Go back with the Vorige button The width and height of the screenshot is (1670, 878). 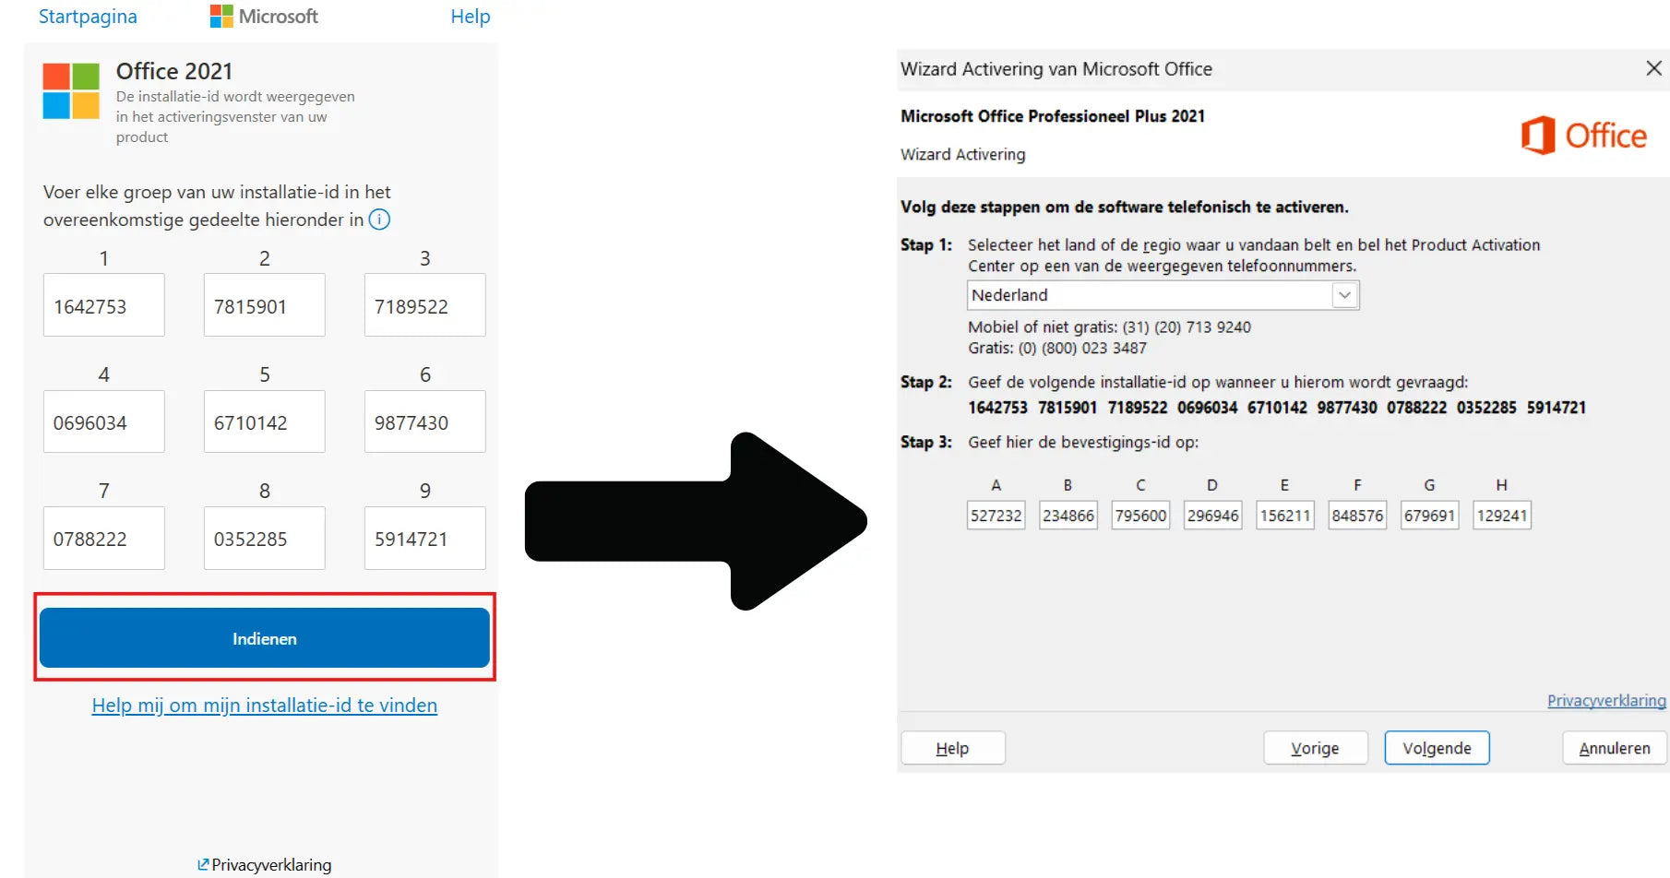click(1315, 748)
